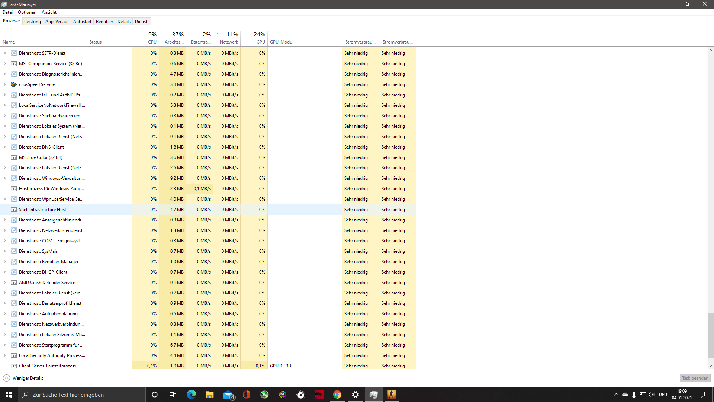Expand the Dienststhost: DNS-Client process entry
714x402 pixels.
[x=4, y=147]
